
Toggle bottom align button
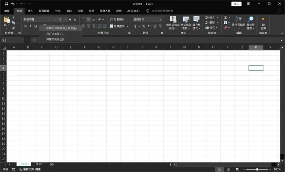click(x=94, y=20)
